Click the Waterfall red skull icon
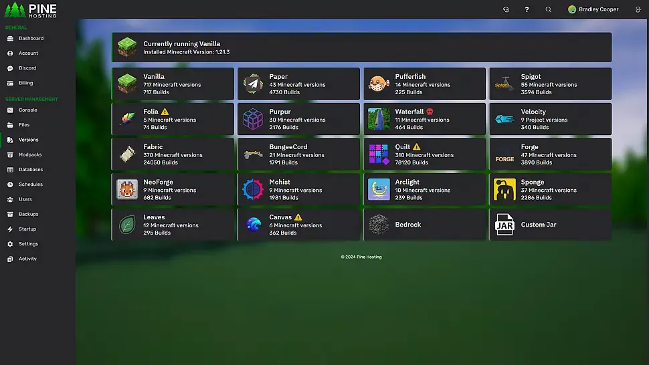 [x=430, y=112]
